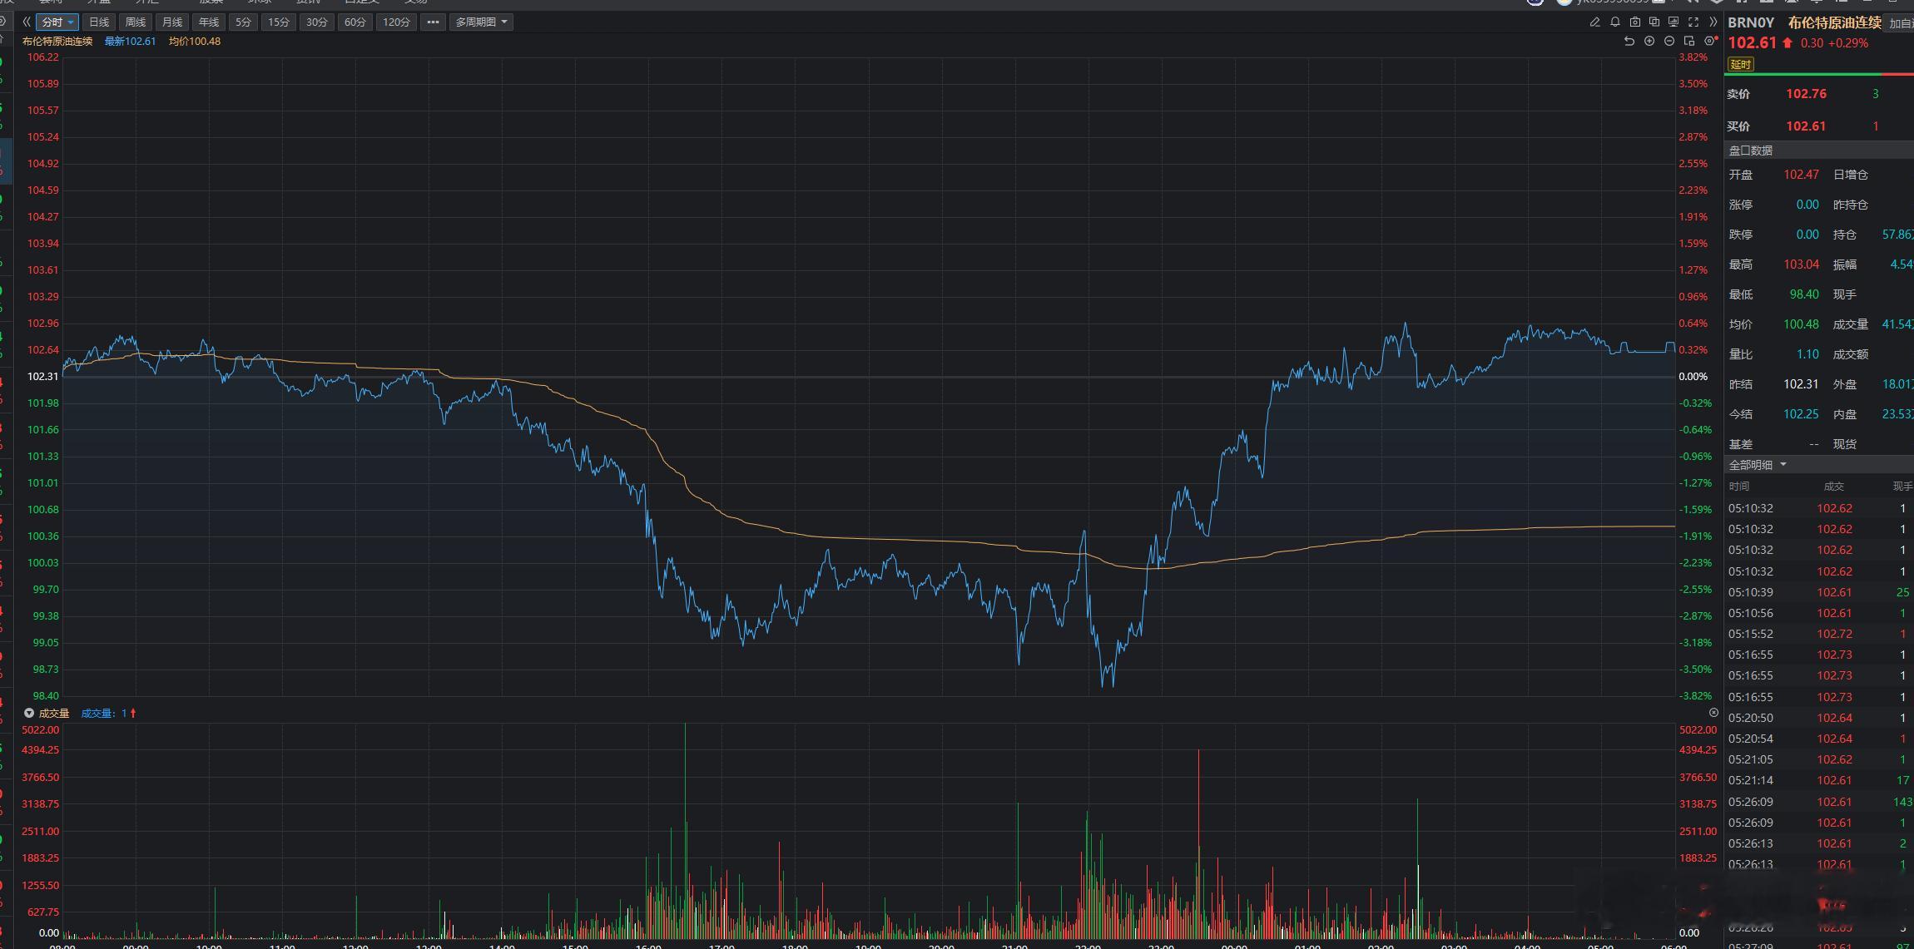Select trade row at 05:10:39
This screenshot has height=949, width=1914.
(1819, 592)
